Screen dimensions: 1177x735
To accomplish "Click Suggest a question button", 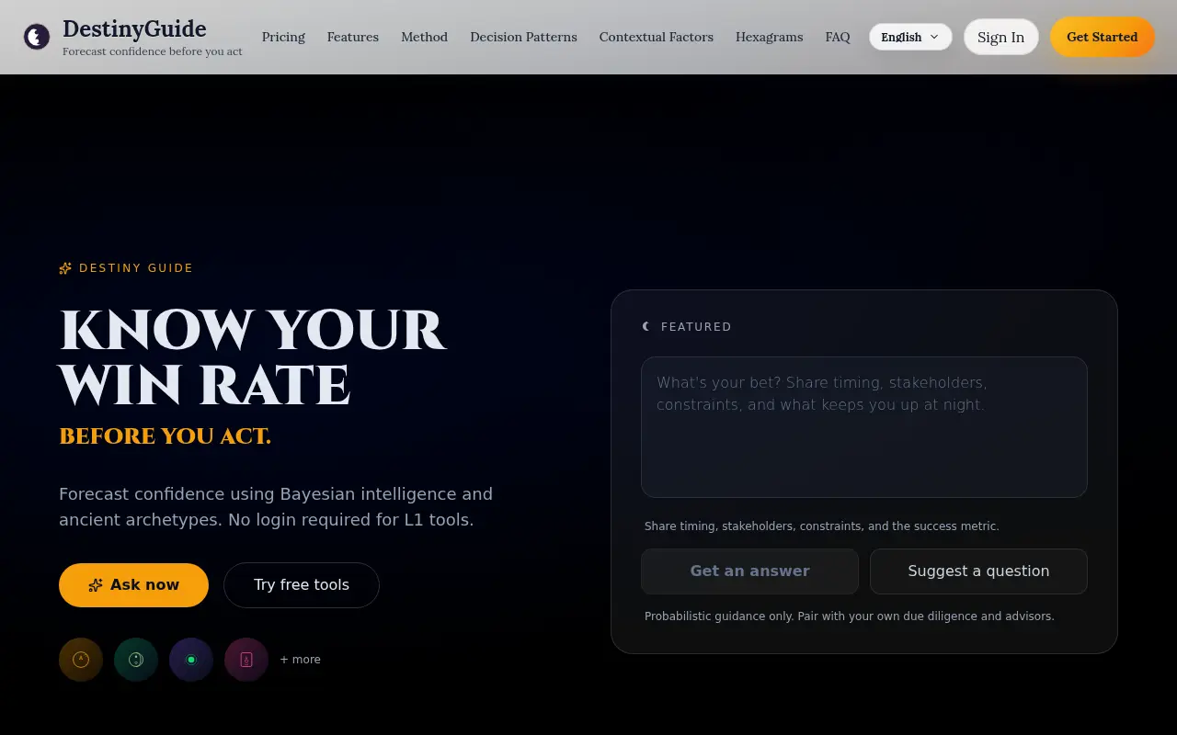I will (x=978, y=571).
